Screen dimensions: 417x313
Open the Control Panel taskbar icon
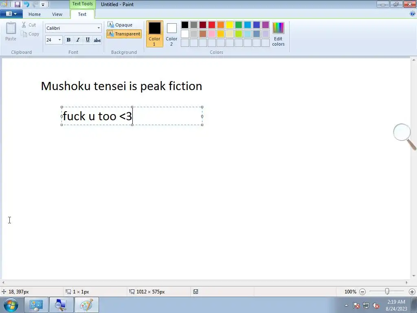click(x=36, y=305)
